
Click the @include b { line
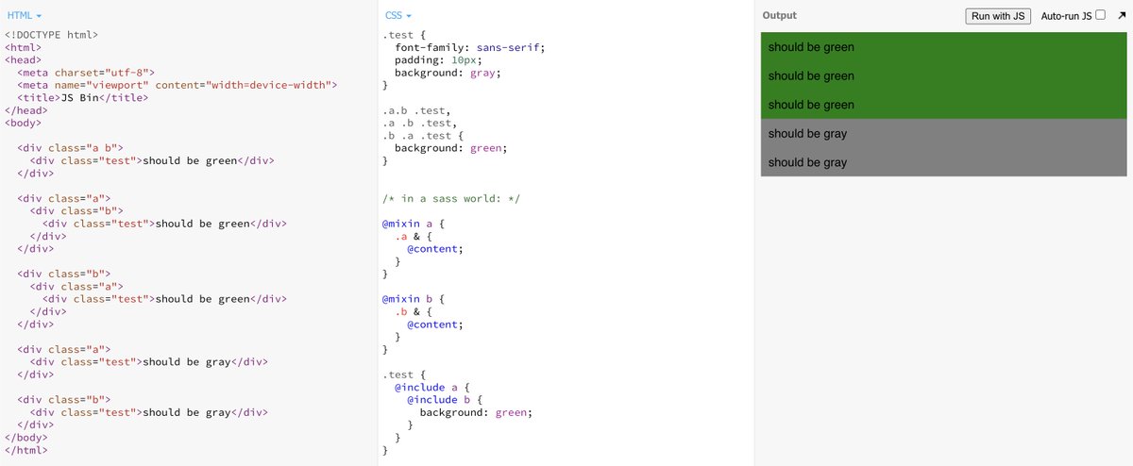[x=444, y=400]
